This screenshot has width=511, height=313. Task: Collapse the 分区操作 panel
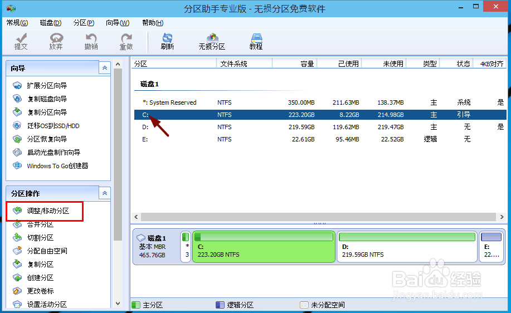(105, 193)
